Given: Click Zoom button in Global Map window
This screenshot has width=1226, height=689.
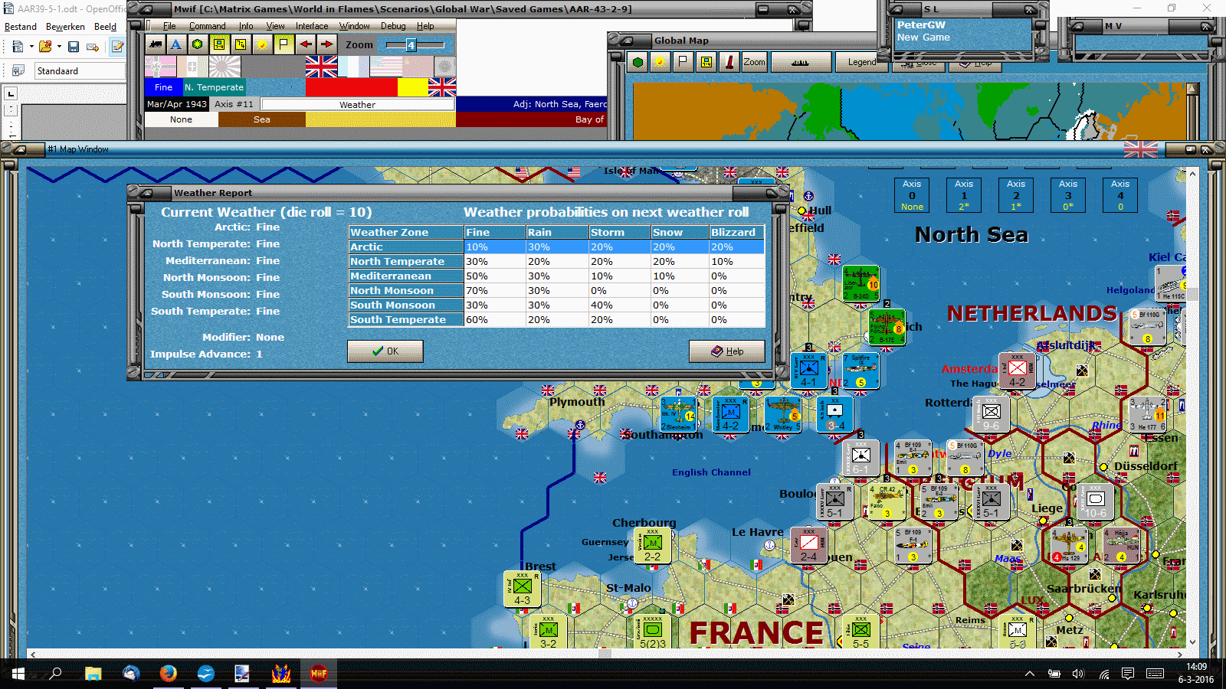Looking at the screenshot, I should 754,62.
